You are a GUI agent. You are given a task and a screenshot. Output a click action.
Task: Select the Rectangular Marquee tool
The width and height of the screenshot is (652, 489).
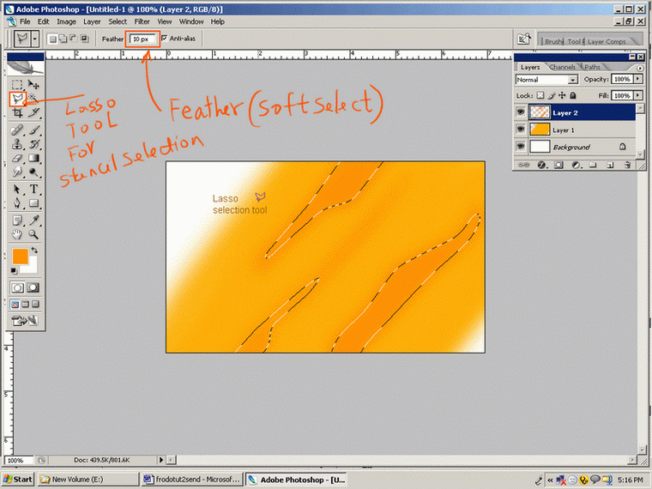(x=17, y=85)
